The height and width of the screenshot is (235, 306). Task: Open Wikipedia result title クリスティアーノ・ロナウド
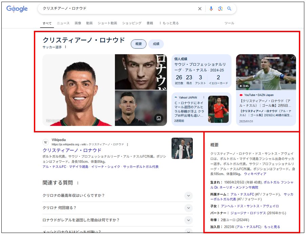pos(72,150)
